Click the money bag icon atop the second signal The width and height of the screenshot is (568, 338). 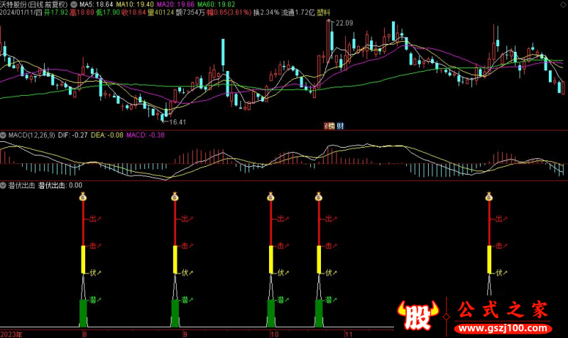[x=175, y=197]
